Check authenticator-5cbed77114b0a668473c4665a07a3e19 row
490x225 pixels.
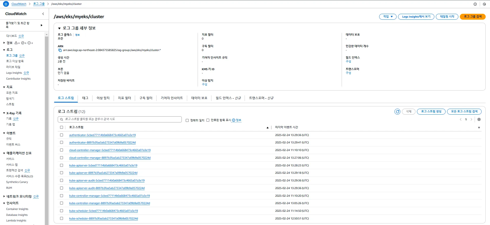pyautogui.click(x=62, y=135)
